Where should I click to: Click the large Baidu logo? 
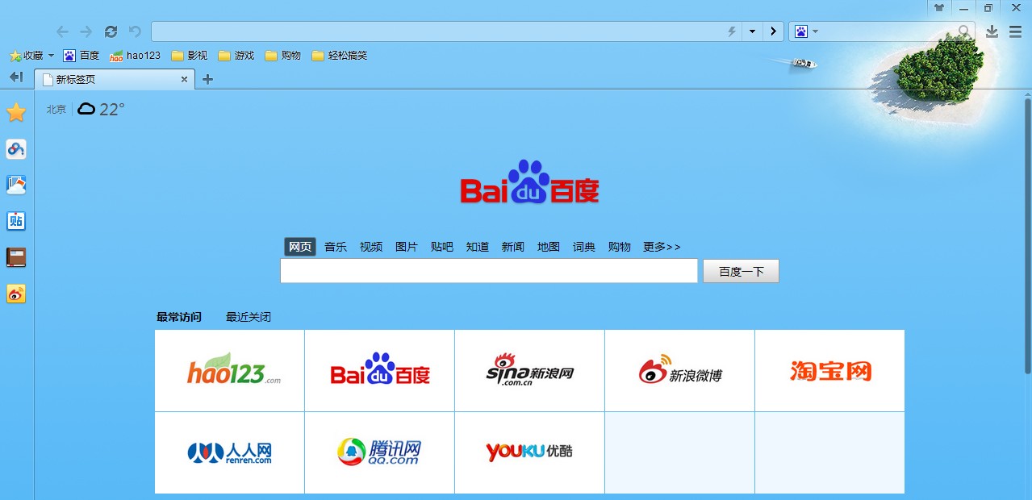coord(529,182)
